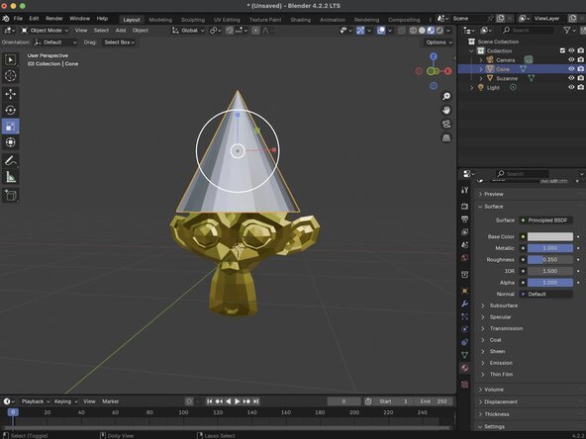
Task: Click the Principled BSDF surface shader button
Action: point(546,220)
